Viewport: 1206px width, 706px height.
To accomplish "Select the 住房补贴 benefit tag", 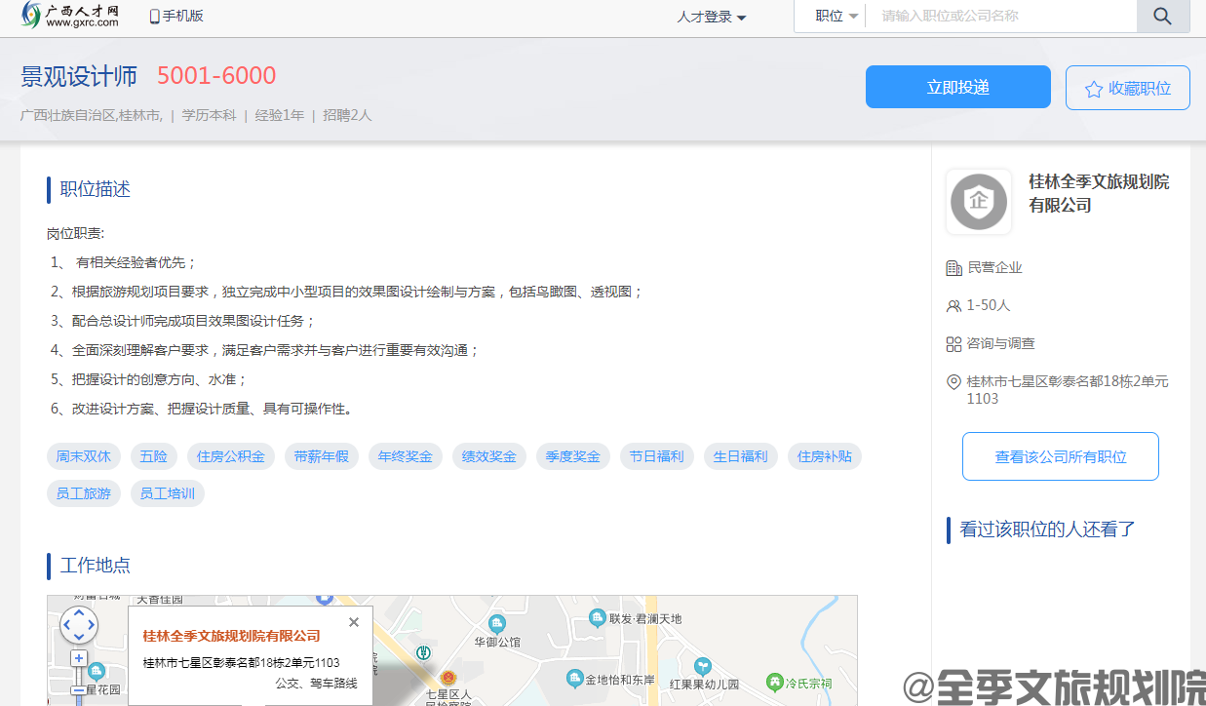I will coord(825,456).
